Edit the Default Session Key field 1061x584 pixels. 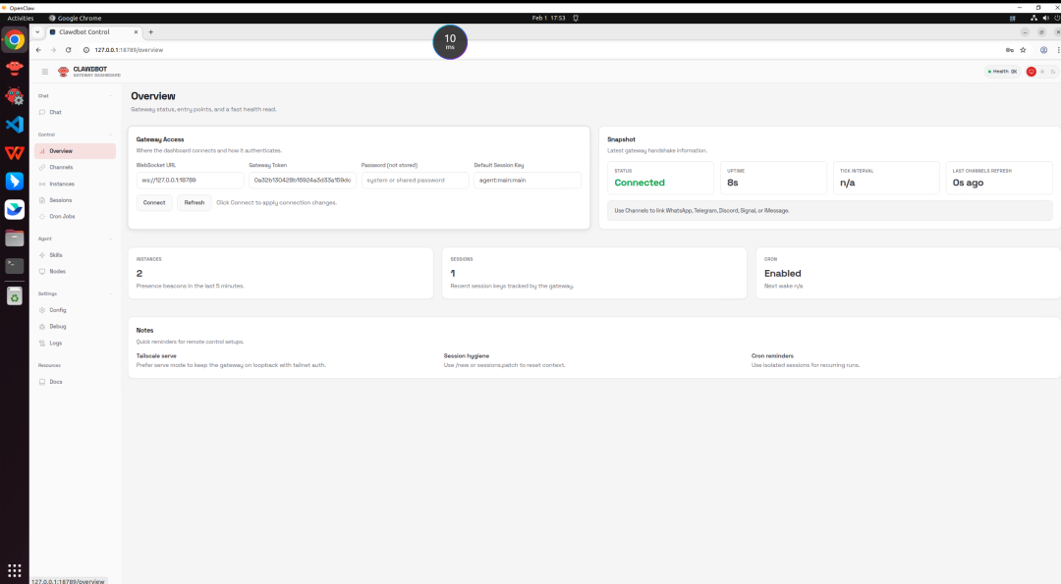pyautogui.click(x=528, y=181)
